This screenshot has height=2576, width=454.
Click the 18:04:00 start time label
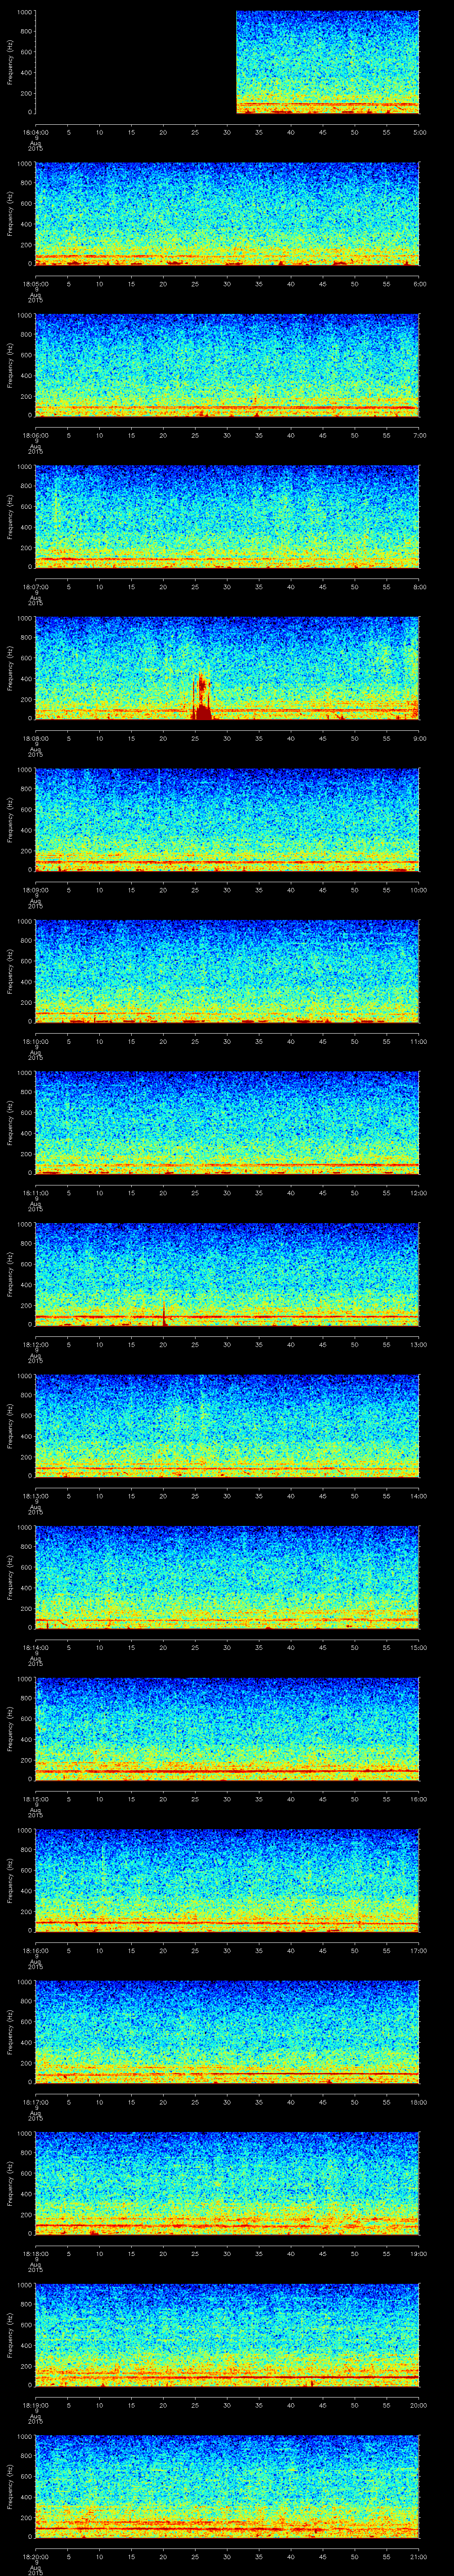(x=35, y=132)
